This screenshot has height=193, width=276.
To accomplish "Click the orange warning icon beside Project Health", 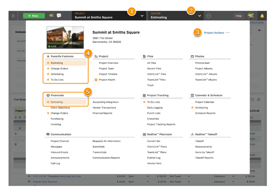I will click(x=96, y=80).
